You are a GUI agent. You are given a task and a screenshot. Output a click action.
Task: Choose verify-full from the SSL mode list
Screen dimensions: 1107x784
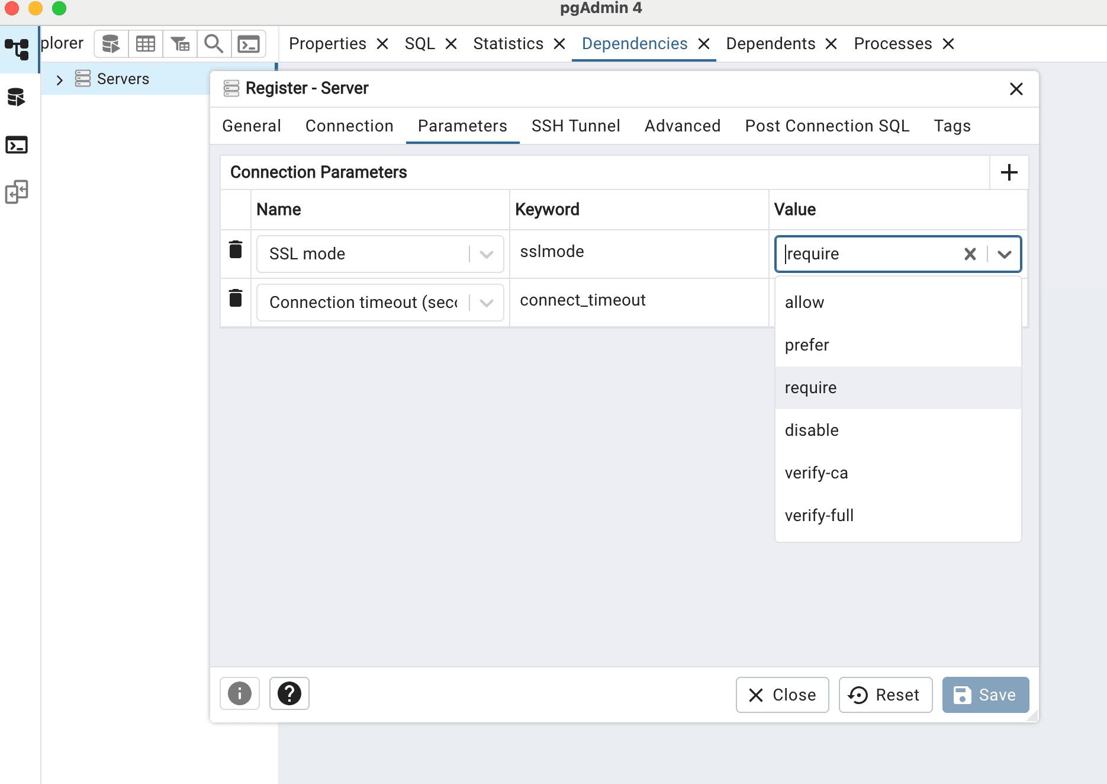click(898, 516)
